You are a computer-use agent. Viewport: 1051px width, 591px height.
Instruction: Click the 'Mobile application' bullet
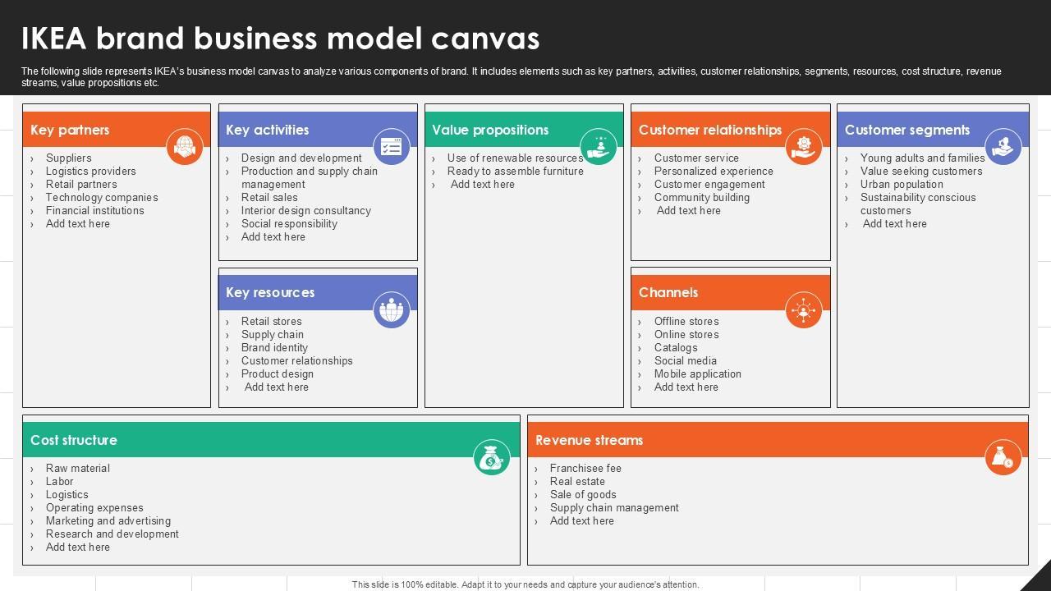coord(698,373)
